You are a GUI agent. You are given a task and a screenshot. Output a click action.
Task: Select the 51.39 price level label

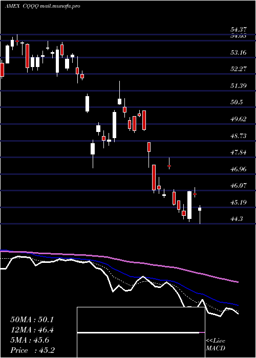[x=239, y=85]
